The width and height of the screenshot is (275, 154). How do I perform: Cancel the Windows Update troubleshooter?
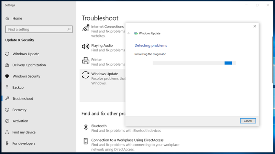pos(247,121)
